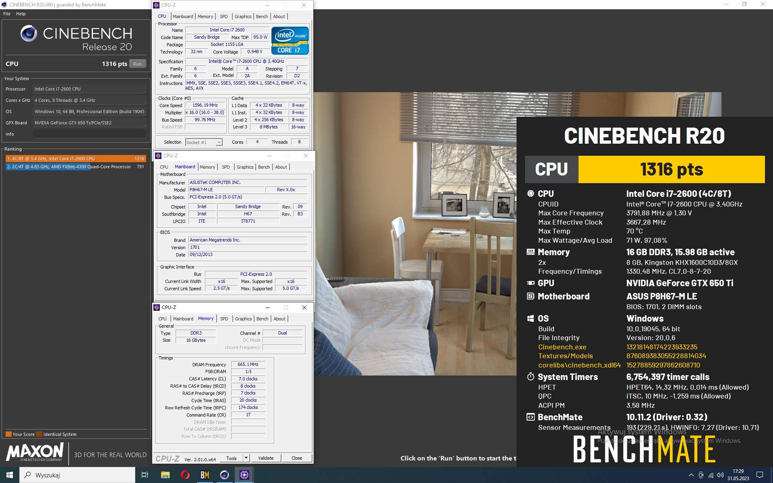Click the 1316 pts BenchMate score

671,169
